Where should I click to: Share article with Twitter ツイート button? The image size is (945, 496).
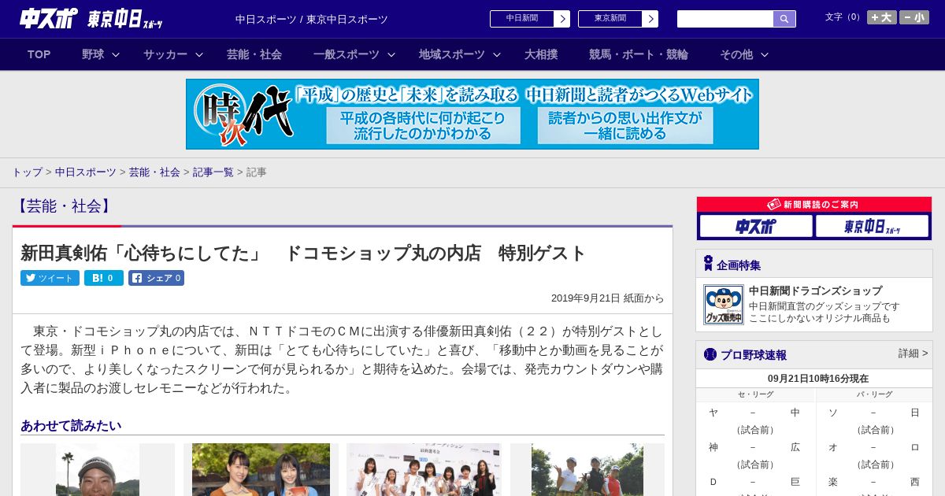(x=50, y=278)
